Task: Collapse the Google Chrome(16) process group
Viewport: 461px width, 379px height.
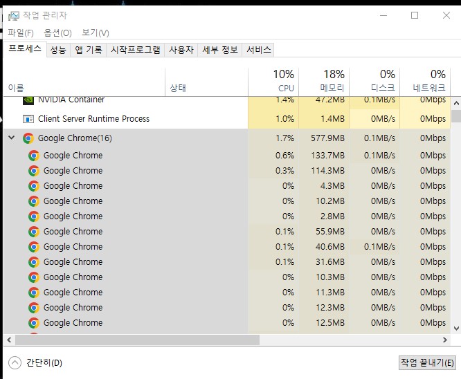Action: pyautogui.click(x=12, y=138)
